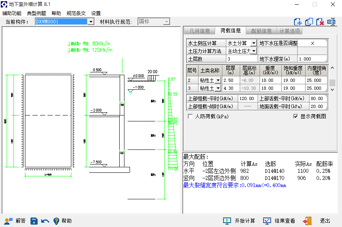This screenshot has width=342, height=227.
Task: Switch to the 配筋信息 tab
Action: (261, 31)
